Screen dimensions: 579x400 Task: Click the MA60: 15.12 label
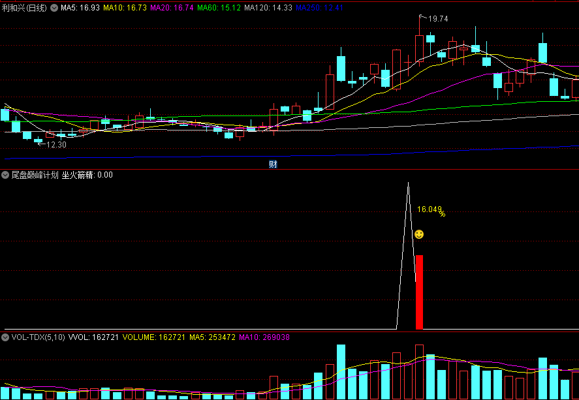point(219,8)
